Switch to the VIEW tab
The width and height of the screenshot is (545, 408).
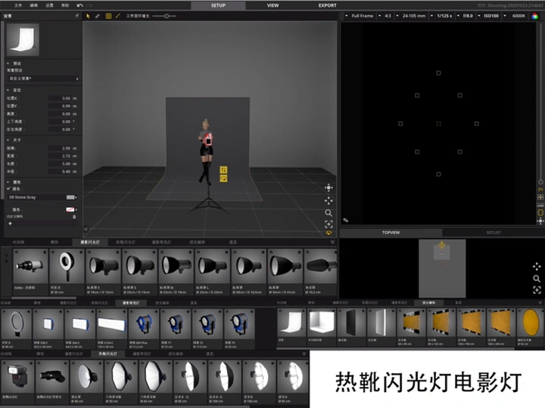(272, 5)
